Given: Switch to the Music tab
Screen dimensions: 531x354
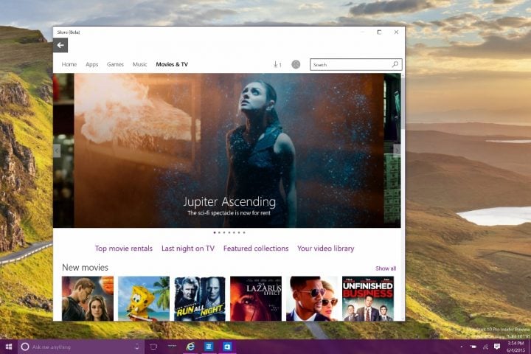Looking at the screenshot, I should click(140, 64).
